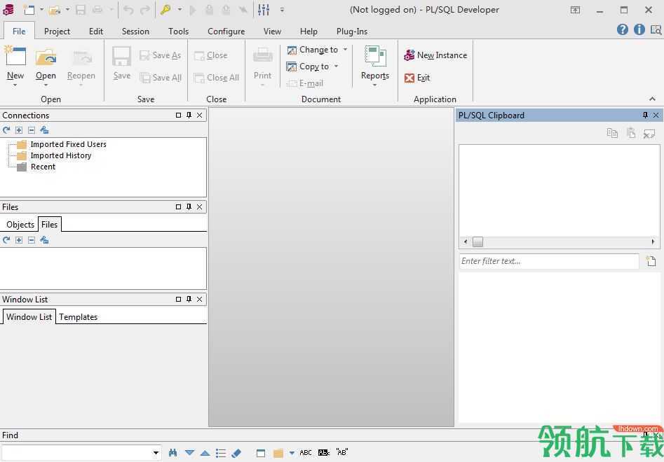Expand the log on key dropdown arrow
Image resolution: width=664 pixels, height=462 pixels.
(179, 9)
